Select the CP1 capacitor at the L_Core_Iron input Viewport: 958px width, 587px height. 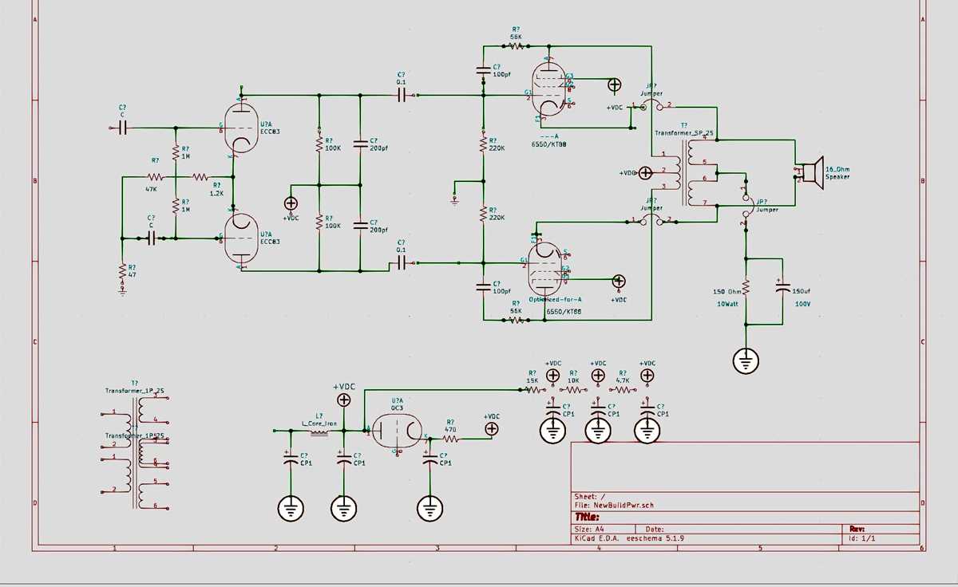click(x=290, y=459)
